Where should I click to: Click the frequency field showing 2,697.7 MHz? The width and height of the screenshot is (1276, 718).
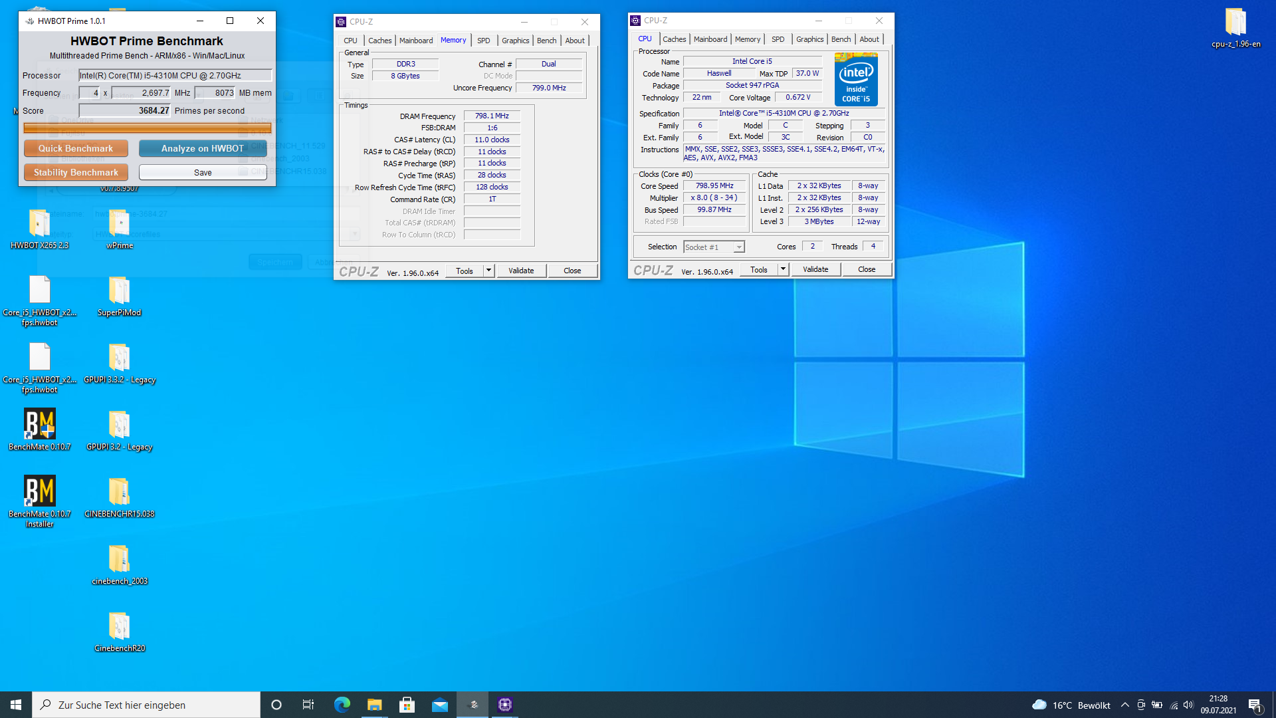(x=141, y=92)
